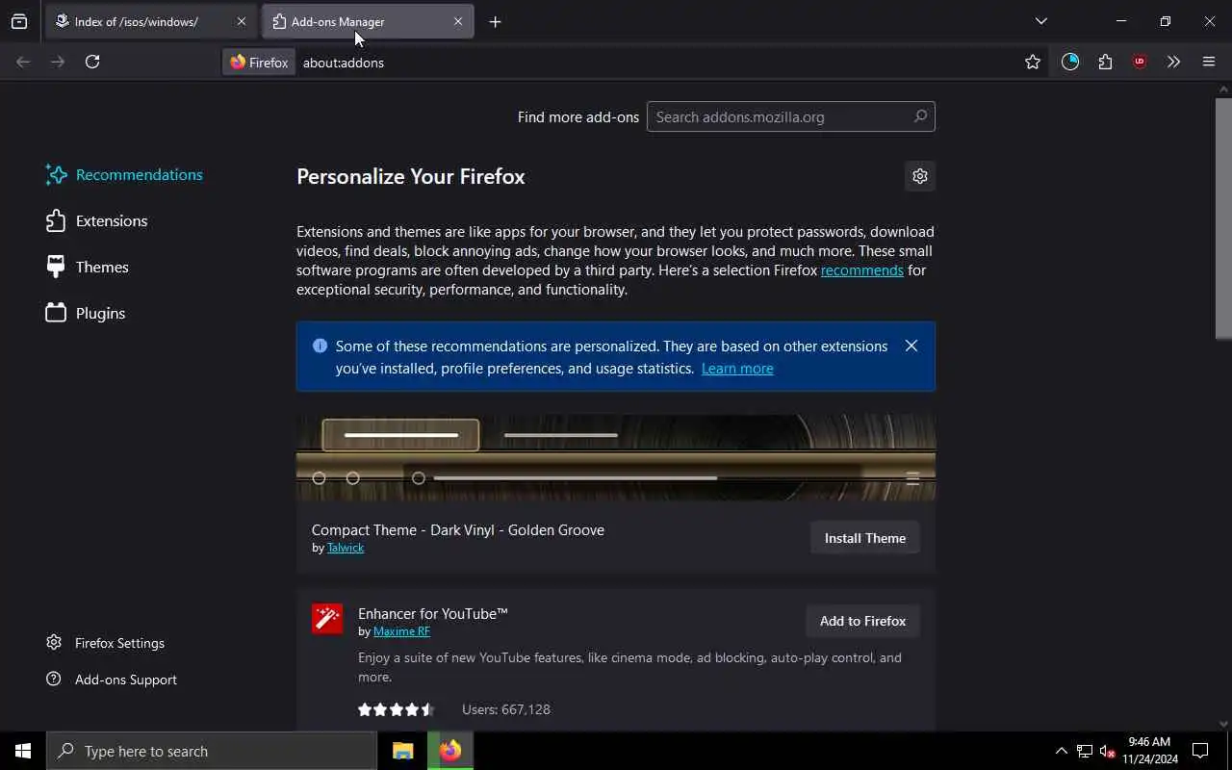Click the page vertical scrollbar thumb
The width and height of the screenshot is (1232, 770).
pyautogui.click(x=1223, y=218)
